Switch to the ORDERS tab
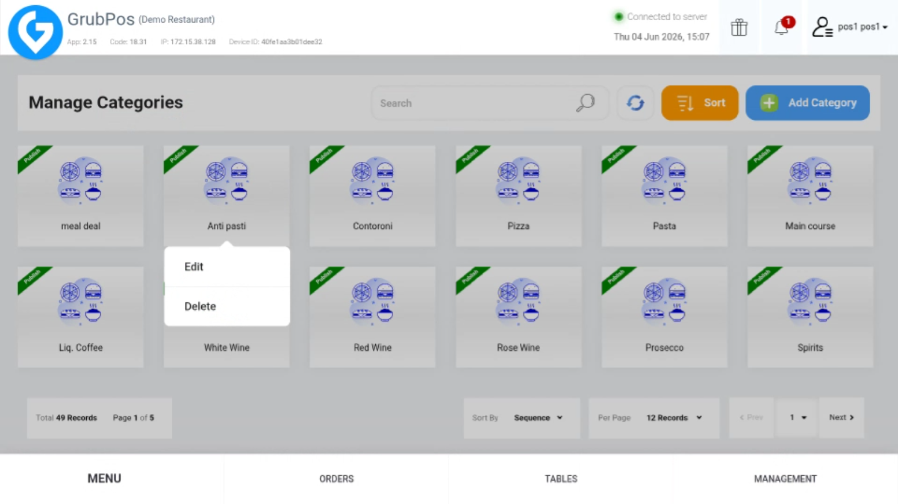 pos(337,479)
